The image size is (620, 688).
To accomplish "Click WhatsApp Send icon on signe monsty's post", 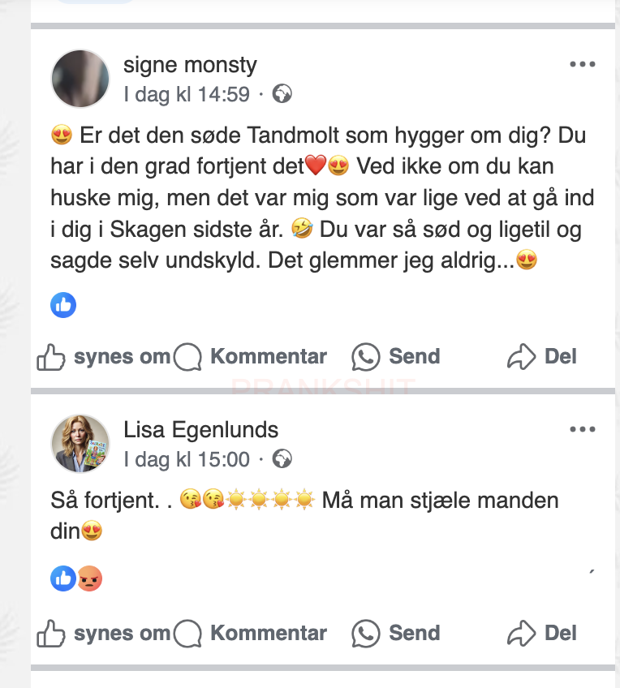I will click(x=366, y=357).
